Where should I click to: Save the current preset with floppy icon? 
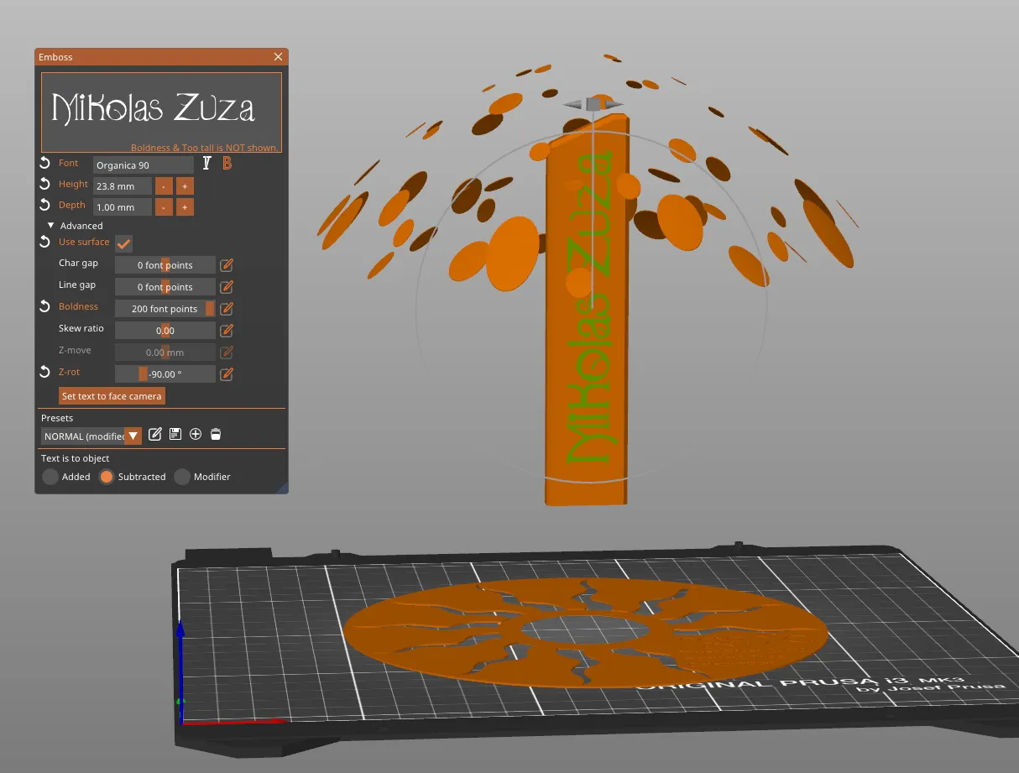pyautogui.click(x=175, y=434)
